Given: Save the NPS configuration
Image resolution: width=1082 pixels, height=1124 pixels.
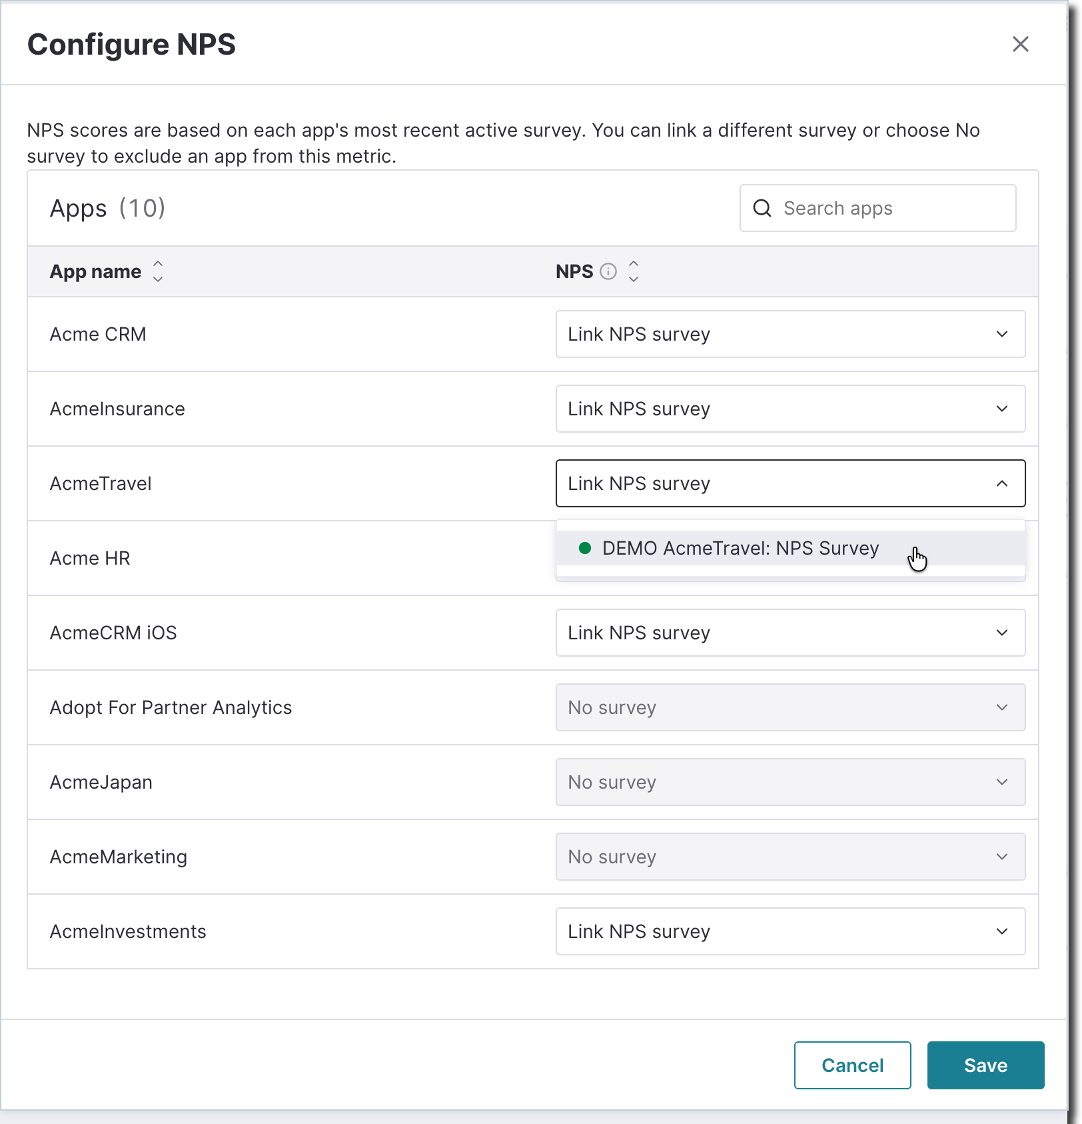Looking at the screenshot, I should 985,1065.
